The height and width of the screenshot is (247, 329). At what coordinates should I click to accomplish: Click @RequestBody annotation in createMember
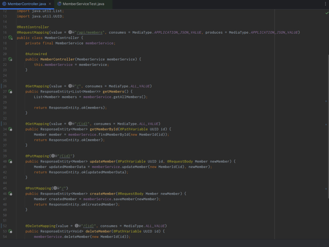coord(131,194)
